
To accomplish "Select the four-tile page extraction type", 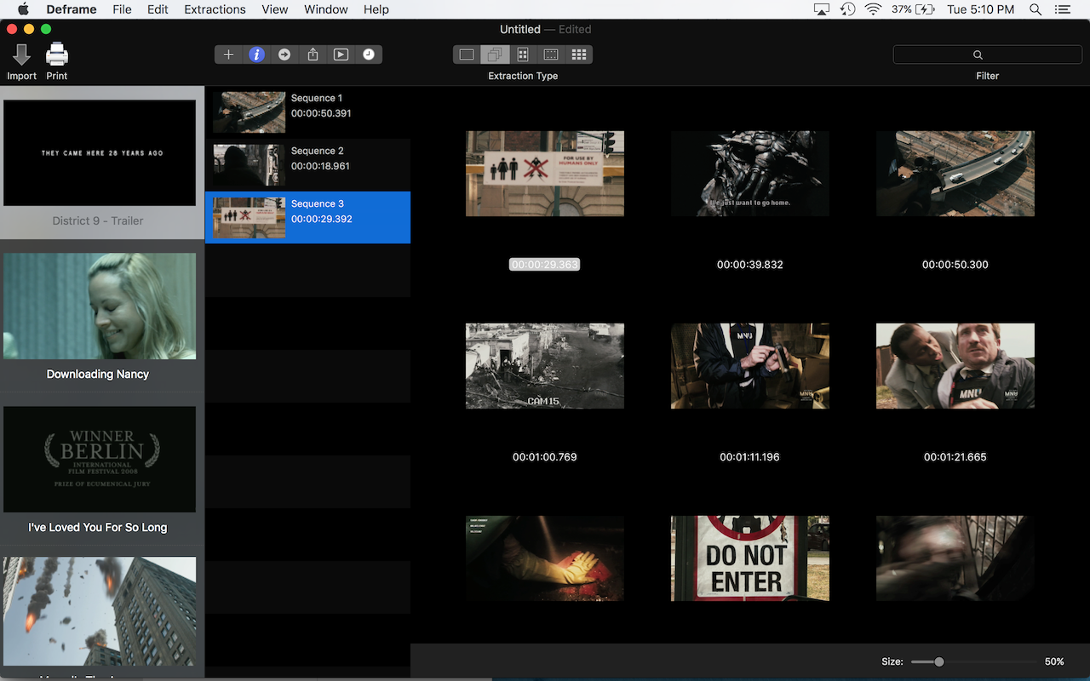I will click(x=523, y=54).
